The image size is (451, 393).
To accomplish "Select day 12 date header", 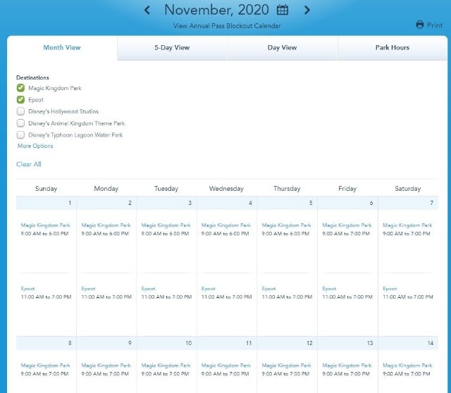I will pyautogui.click(x=288, y=343).
